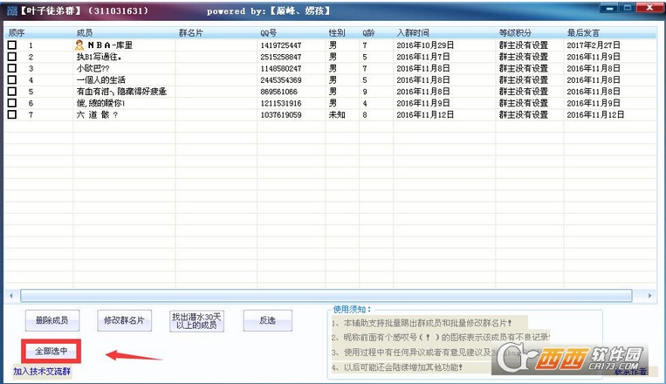
Task: Click the avatar icon beside NBA-库里
Action: point(80,45)
